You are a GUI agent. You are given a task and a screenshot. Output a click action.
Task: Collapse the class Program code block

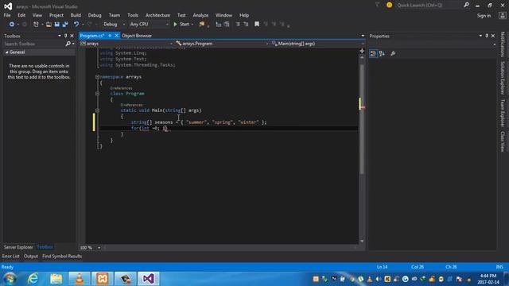pos(97,94)
